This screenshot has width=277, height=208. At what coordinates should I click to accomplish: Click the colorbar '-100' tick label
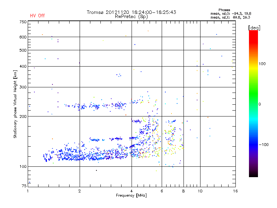coord(263,145)
